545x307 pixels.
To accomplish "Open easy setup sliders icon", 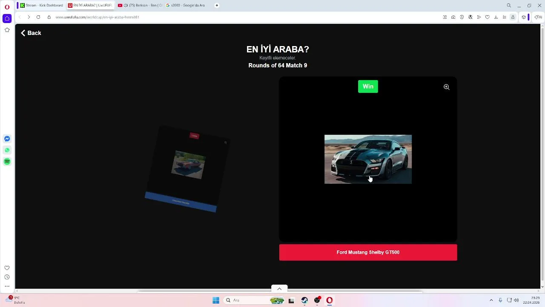I will tap(504, 17).
